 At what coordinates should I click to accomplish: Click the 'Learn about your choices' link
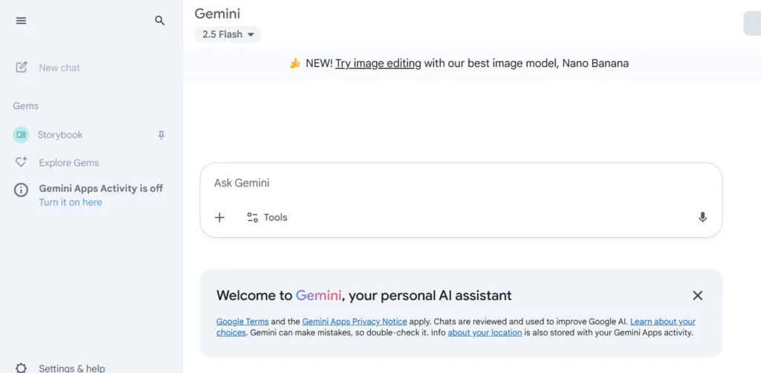coord(662,322)
